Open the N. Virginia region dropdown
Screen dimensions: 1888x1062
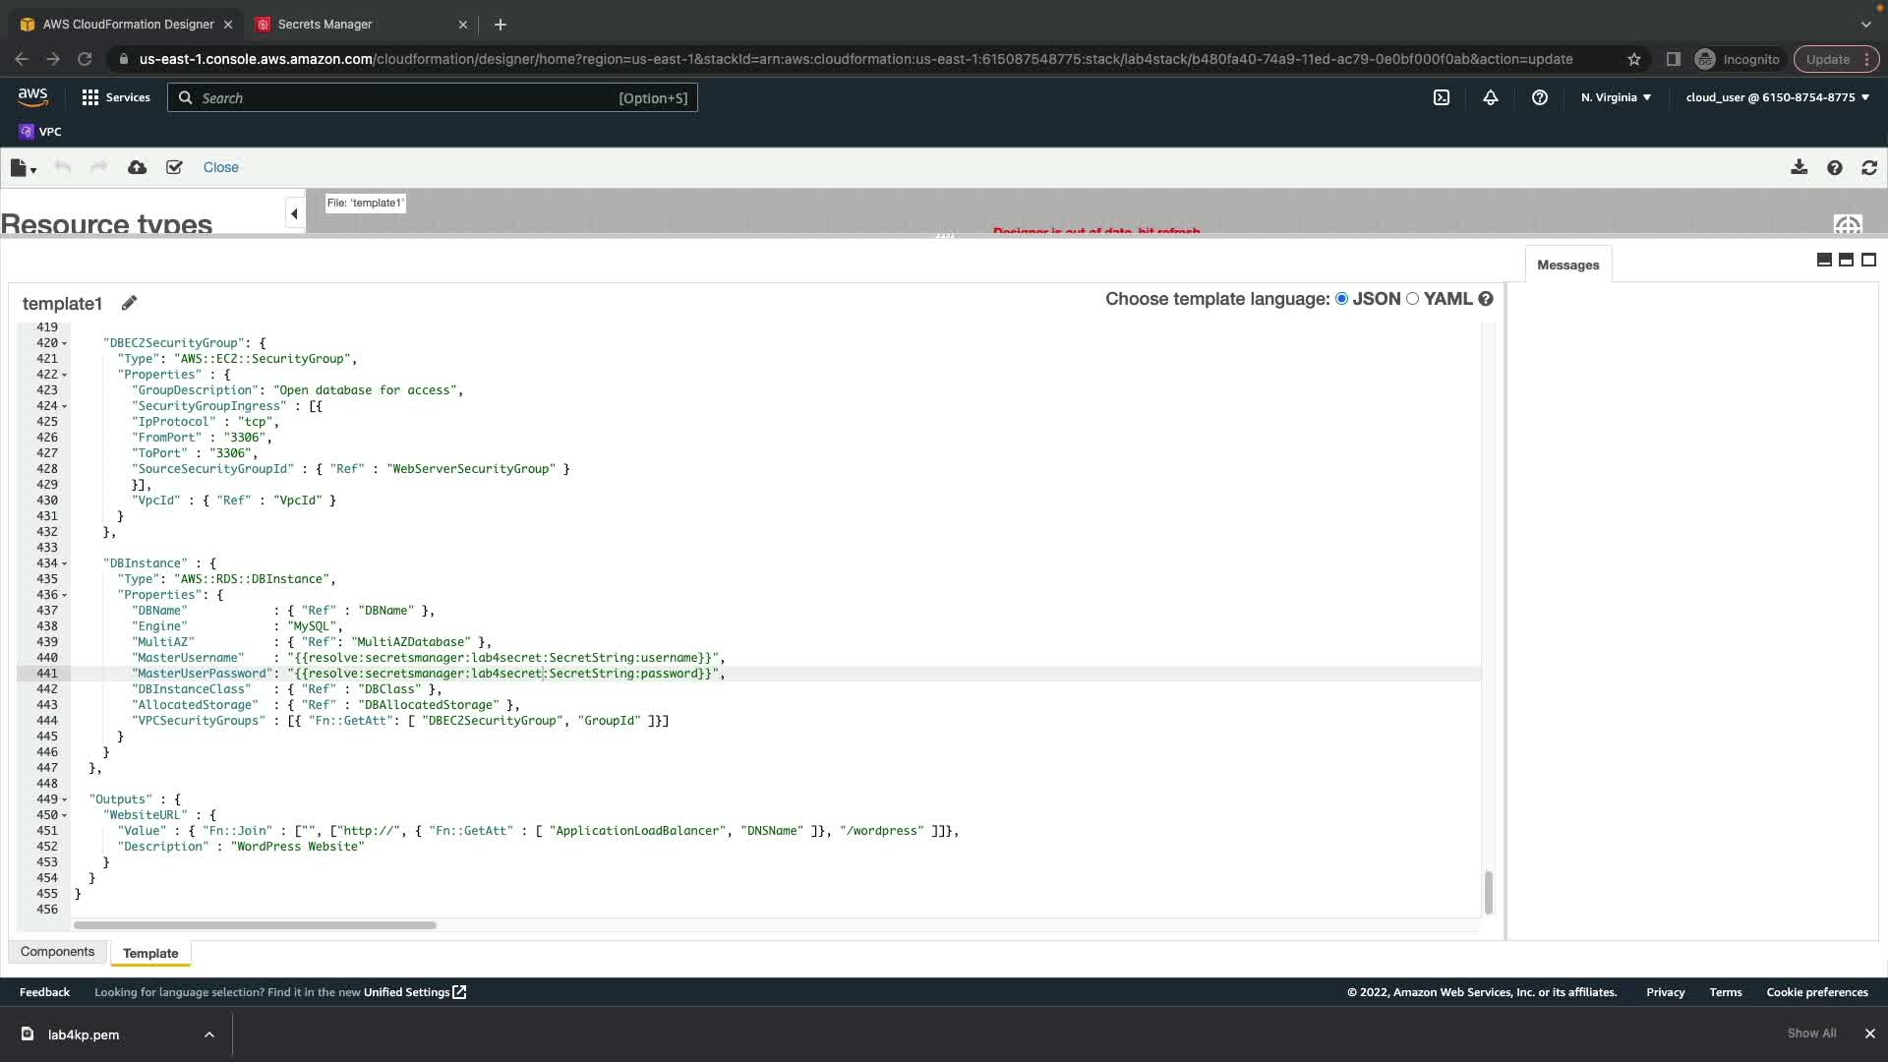point(1616,97)
